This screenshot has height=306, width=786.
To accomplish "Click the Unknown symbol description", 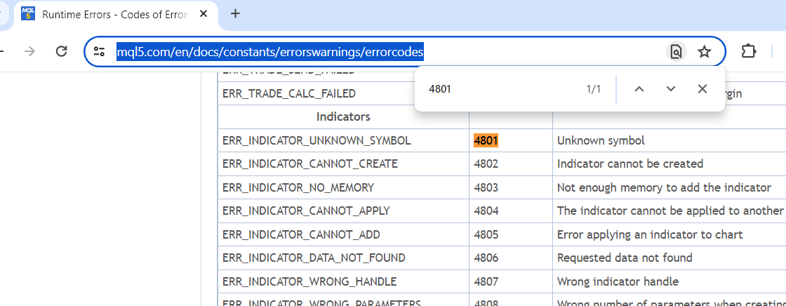I will click(601, 141).
